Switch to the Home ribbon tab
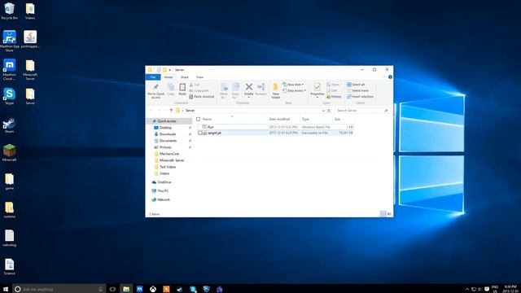Screen dimensions: 521x293 (169, 77)
